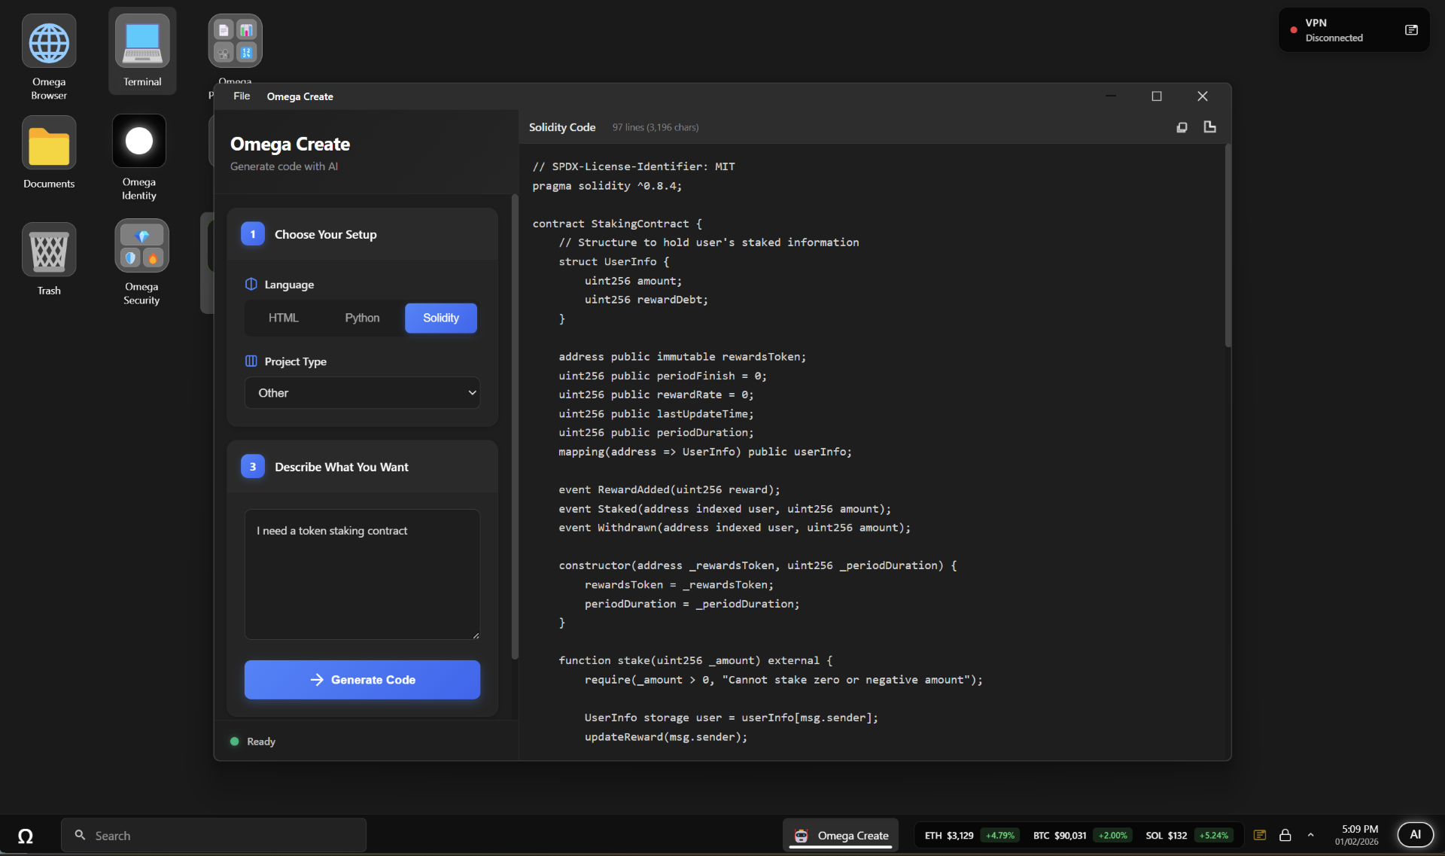Screen dimensions: 1445x856
Task: Copy the generated Solidity code
Action: coord(1182,127)
